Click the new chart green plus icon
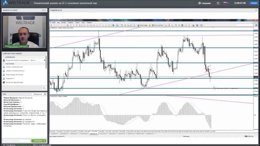Screen dimensions: 260x146 tap(113, 25)
